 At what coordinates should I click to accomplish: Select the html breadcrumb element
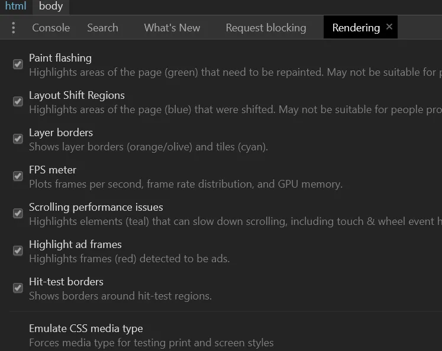click(x=15, y=7)
